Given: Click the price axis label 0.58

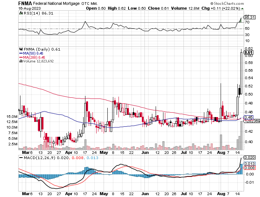Looking at the screenshot, I should pos(249,63).
